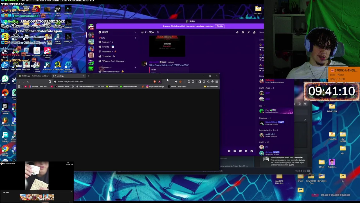Open the Arcane app member entry

click(x=276, y=153)
